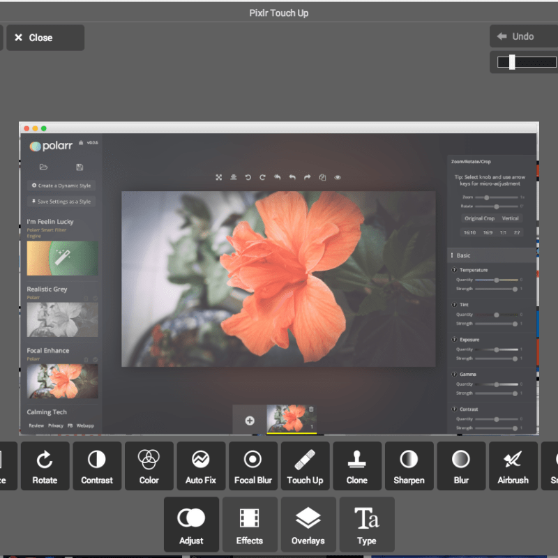Switch to the Overlays category
Viewport: 558px width, 558px height.
308,525
